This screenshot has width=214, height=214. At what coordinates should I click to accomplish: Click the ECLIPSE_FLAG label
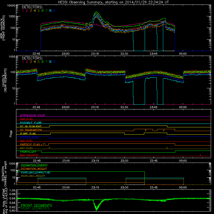pyautogui.click(x=29, y=137)
